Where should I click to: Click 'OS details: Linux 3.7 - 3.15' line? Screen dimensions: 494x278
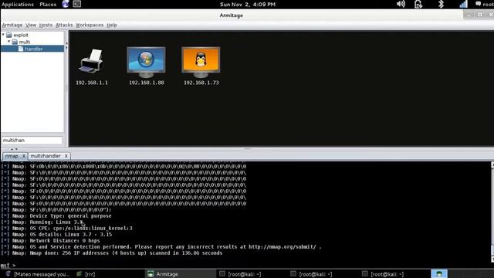[x=70, y=235]
